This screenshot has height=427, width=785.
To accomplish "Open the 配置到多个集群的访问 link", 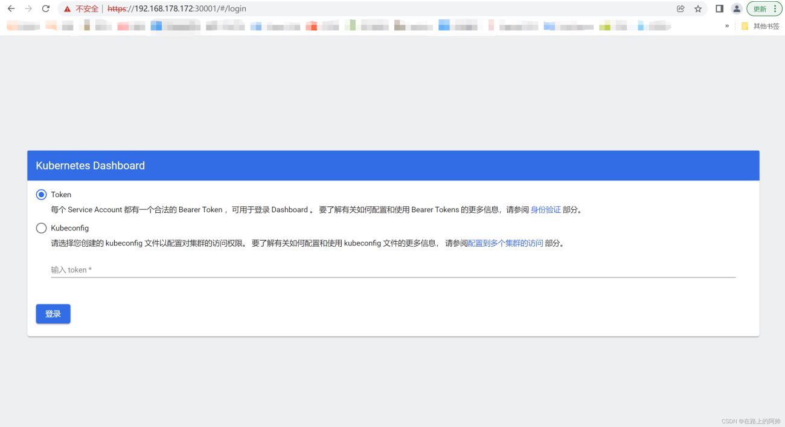I will [x=505, y=244].
